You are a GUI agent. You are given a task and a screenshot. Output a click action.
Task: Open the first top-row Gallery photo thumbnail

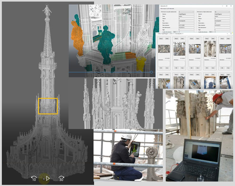(164, 49)
